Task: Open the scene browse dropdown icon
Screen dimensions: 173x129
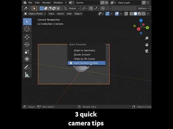Action: pos(72,3)
